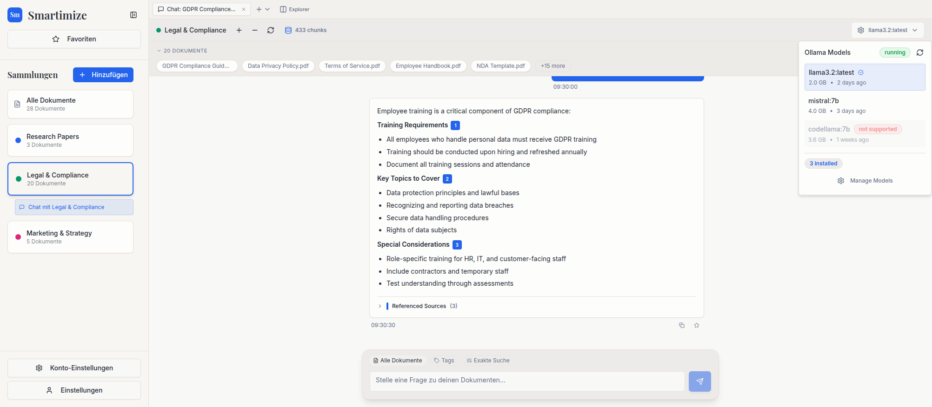Image resolution: width=932 pixels, height=407 pixels.
Task: Refresh the Legal & Compliance collection
Action: coord(271,30)
